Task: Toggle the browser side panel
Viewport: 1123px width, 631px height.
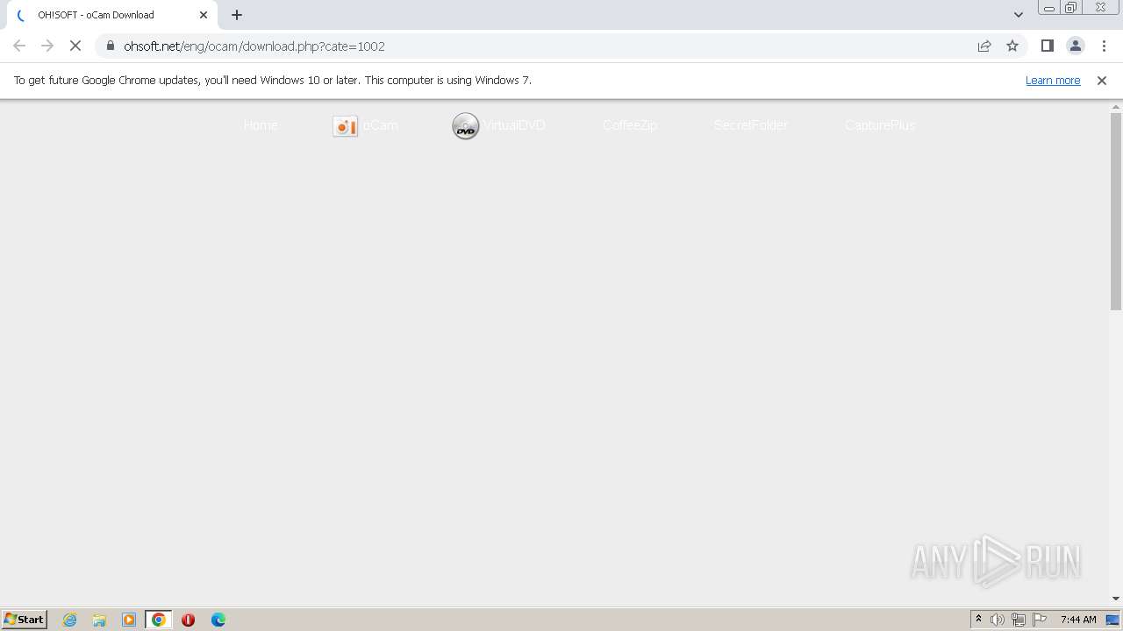Action: point(1047,46)
